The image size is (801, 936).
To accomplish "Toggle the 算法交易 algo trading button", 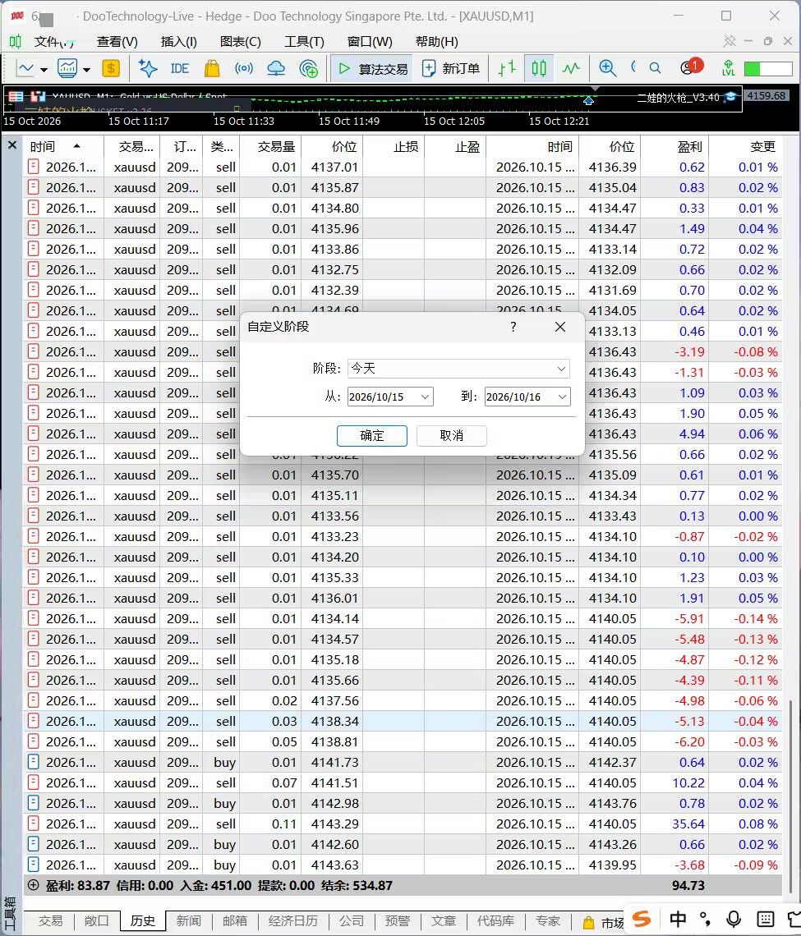I will pos(372,69).
